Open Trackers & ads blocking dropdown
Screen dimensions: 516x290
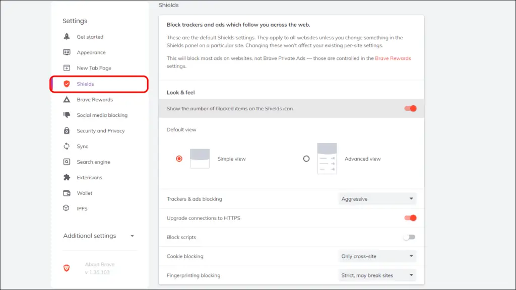(377, 199)
